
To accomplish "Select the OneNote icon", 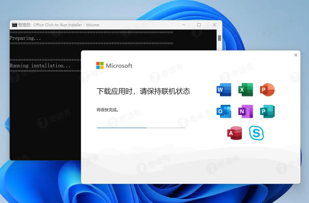I will pos(245,111).
